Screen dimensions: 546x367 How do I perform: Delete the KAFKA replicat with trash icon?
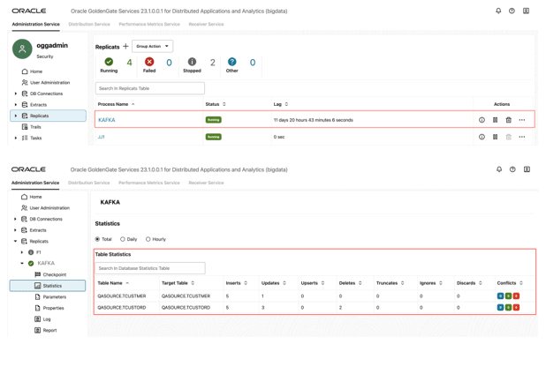[508, 120]
